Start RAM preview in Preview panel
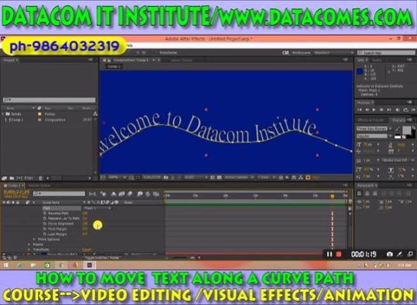 pyautogui.click(x=413, y=110)
